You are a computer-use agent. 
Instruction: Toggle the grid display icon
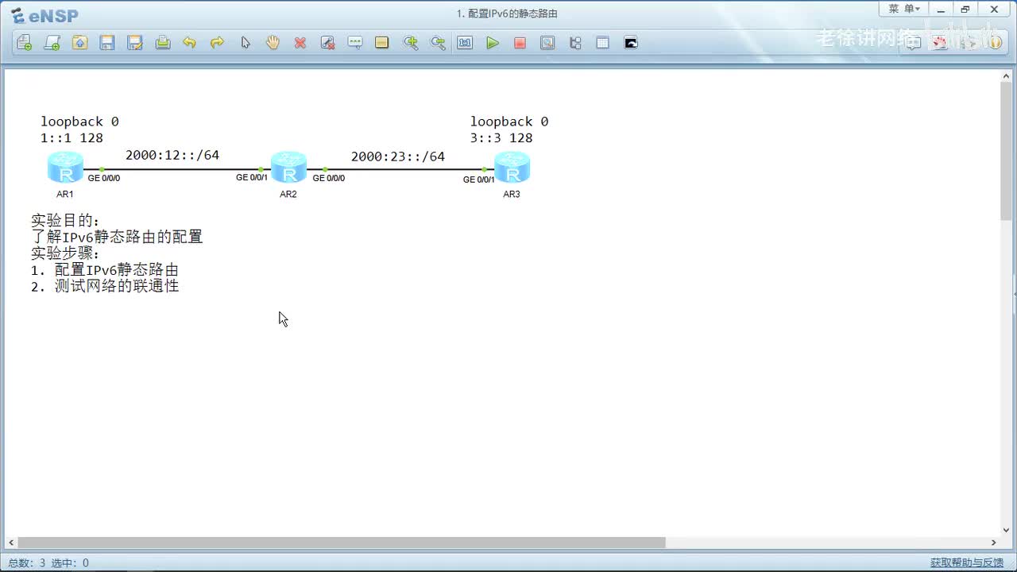coord(602,43)
